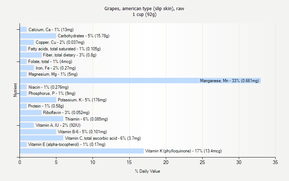Select the Vitamin C, total ascorbic acid label
Image resolution: width=289 pixels, height=181 pixels.
pos(103,138)
